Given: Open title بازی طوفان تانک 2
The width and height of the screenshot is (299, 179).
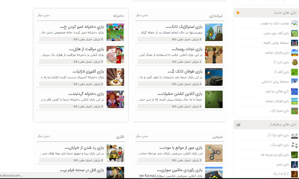Looking at the screenshot, I should pos(185,72).
